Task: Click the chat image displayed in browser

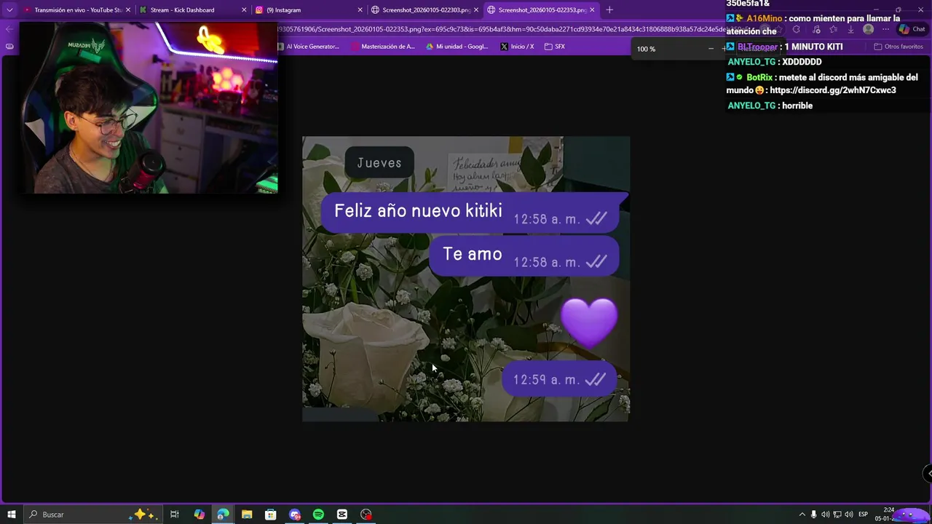Action: coord(466,279)
